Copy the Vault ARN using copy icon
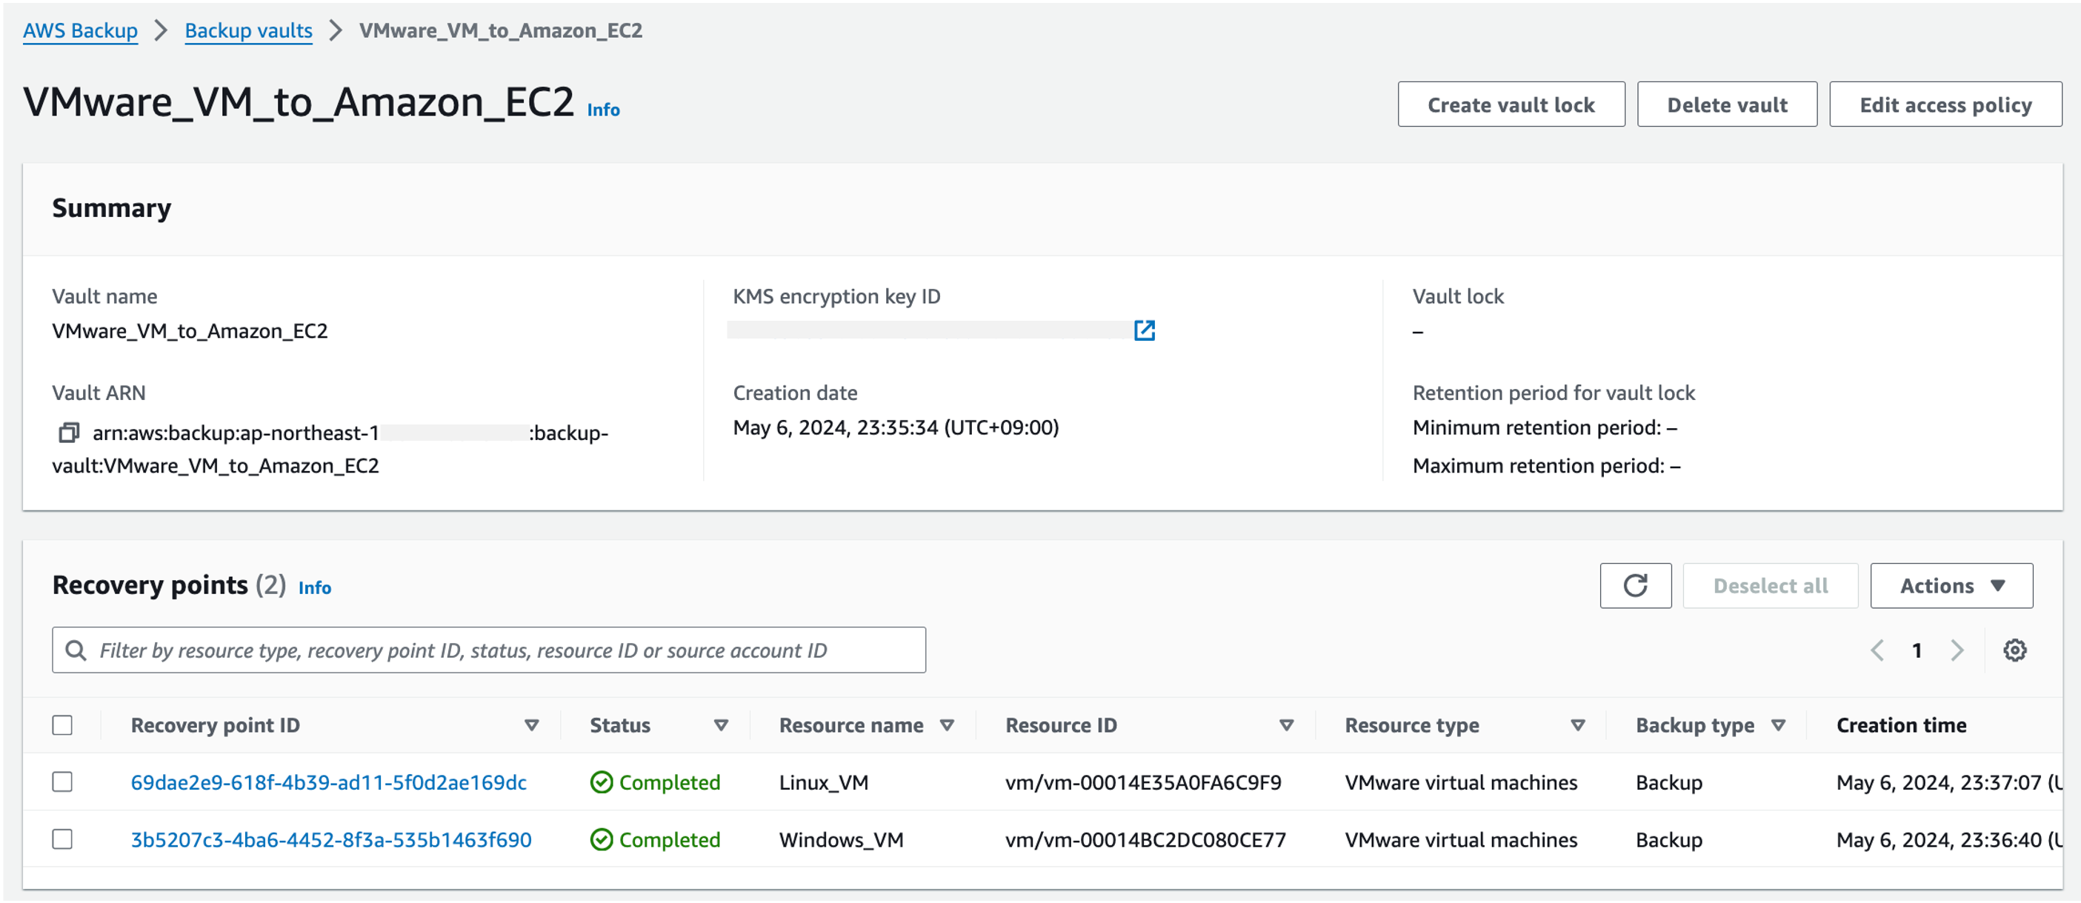 coord(69,433)
